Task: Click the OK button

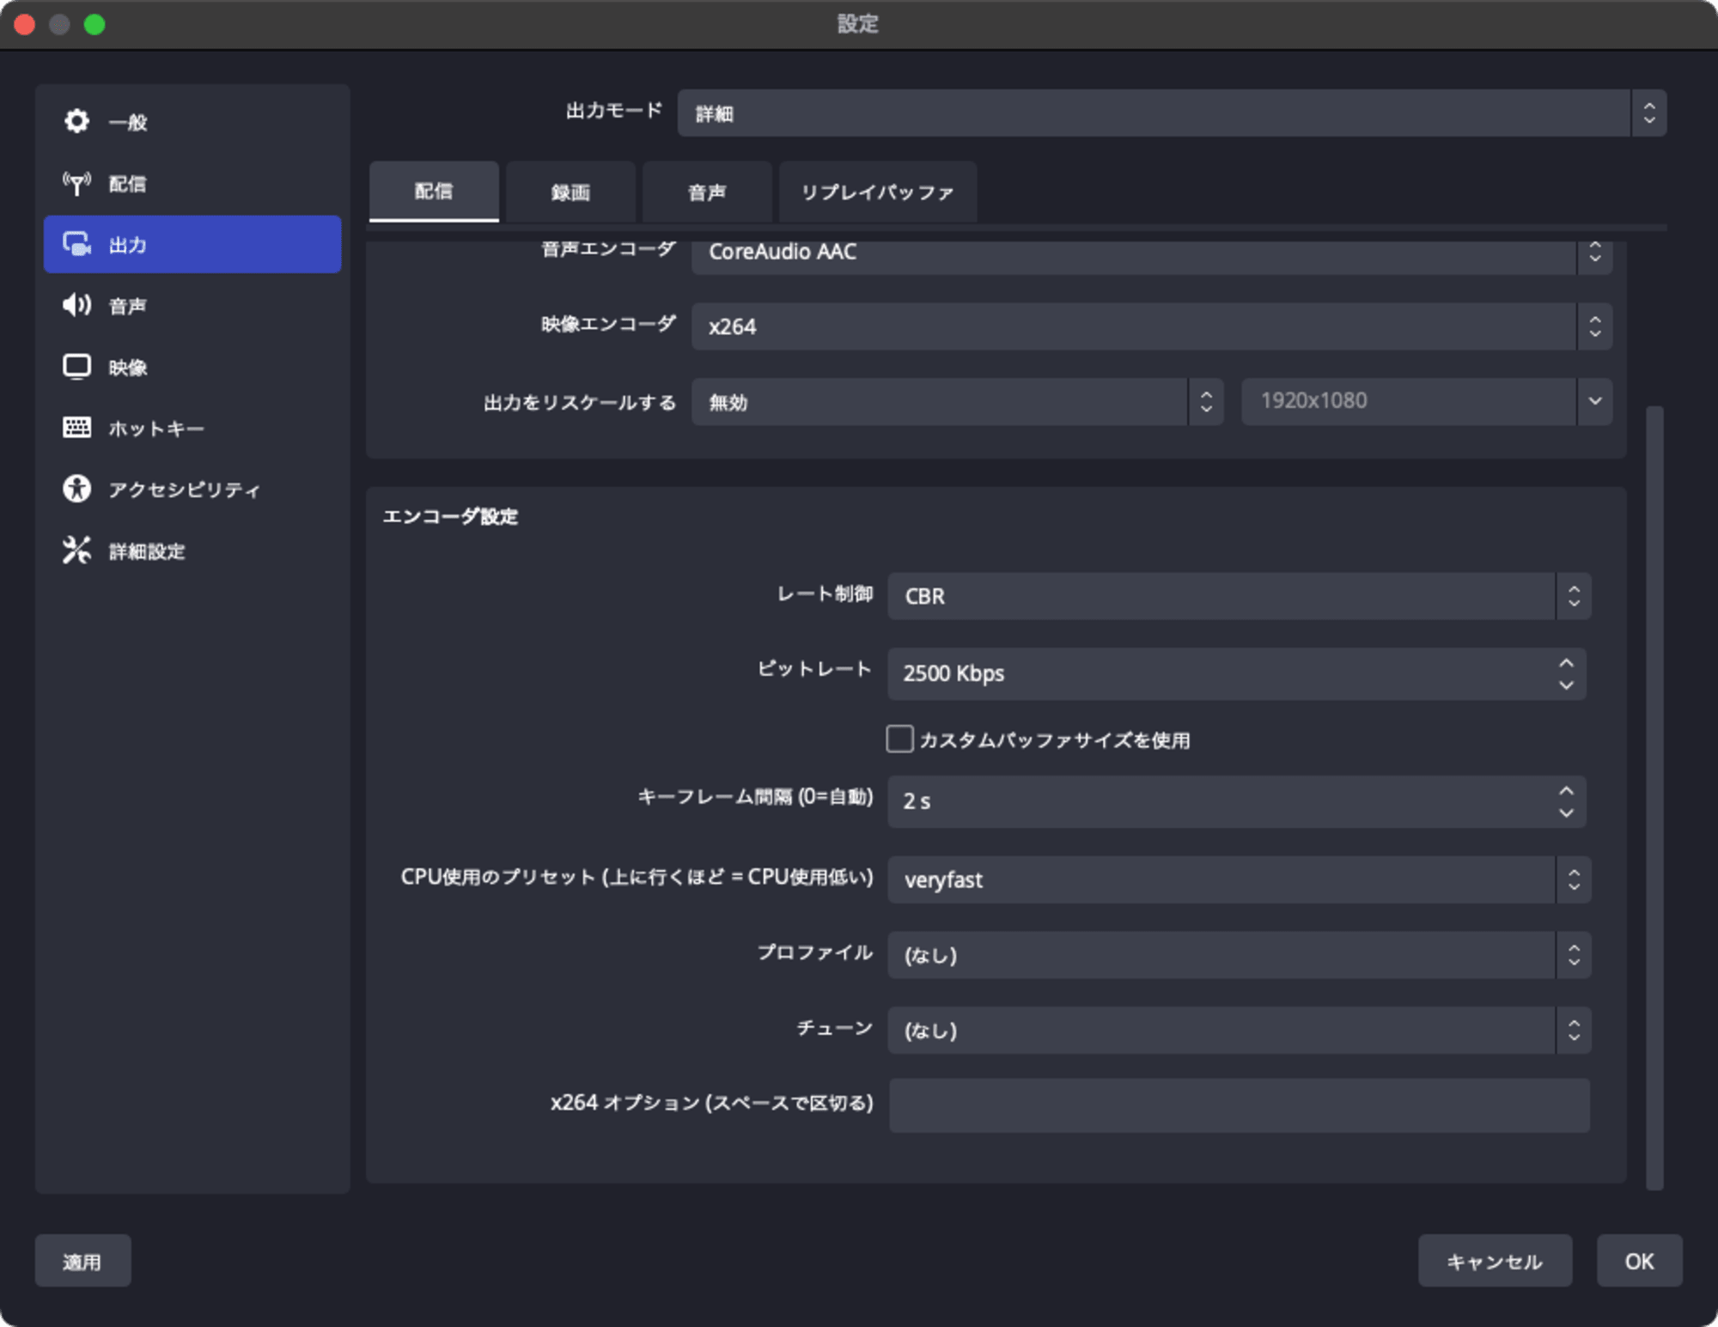Action: point(1639,1261)
